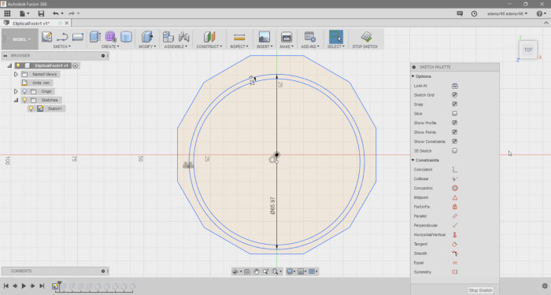The width and height of the screenshot is (551, 295).
Task: Open the CONSTRUCT menu
Action: click(209, 46)
